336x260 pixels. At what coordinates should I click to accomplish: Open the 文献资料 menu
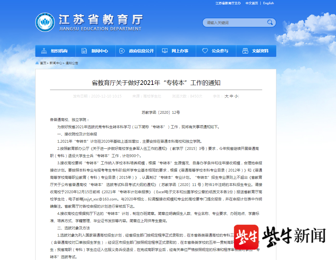pos(256,51)
